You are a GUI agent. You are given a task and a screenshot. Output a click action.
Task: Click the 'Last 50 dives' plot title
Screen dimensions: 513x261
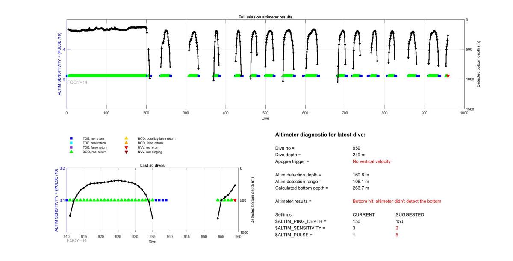click(x=152, y=165)
